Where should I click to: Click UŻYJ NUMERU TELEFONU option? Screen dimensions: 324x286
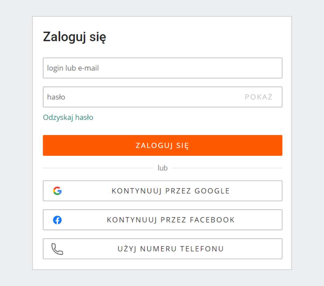tap(162, 249)
